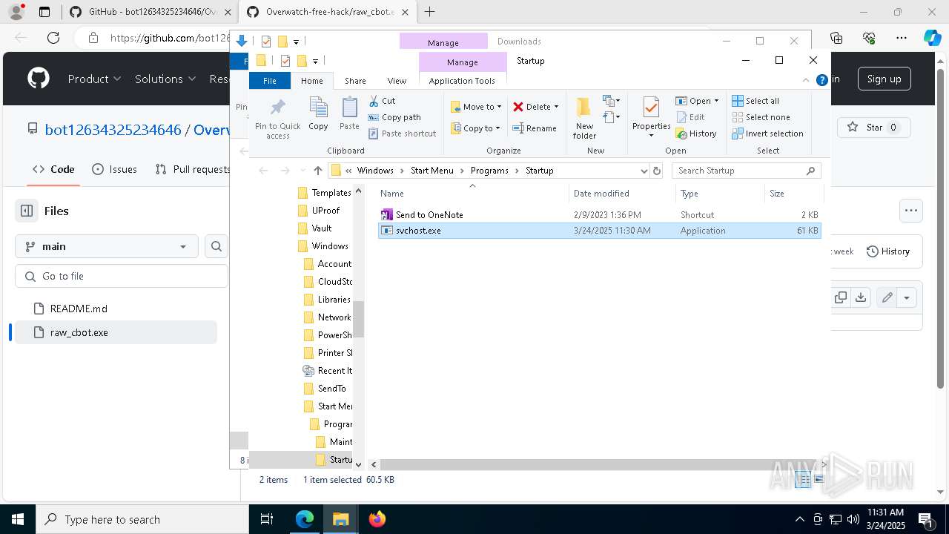The height and width of the screenshot is (534, 949).
Task: Open Explorer Help question mark icon
Action: (821, 81)
